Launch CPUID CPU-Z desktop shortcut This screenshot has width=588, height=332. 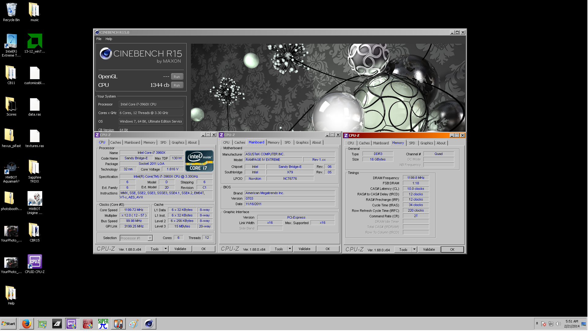pyautogui.click(x=35, y=264)
